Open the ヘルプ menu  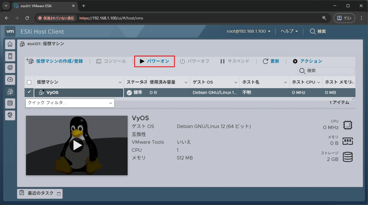click(289, 31)
